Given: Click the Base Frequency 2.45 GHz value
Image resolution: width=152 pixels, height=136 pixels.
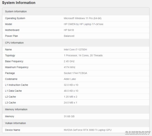Looking at the screenshot, I should pos(69,61).
